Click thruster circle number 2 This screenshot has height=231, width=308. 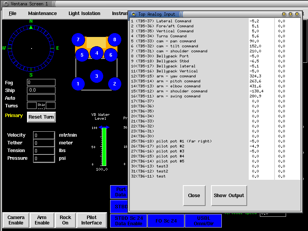click(114, 84)
